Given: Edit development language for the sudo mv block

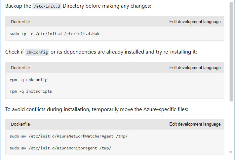Looking at the screenshot, I should click(195, 124).
